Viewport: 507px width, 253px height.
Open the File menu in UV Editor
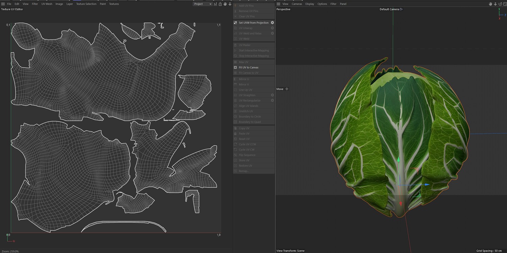(x=9, y=4)
